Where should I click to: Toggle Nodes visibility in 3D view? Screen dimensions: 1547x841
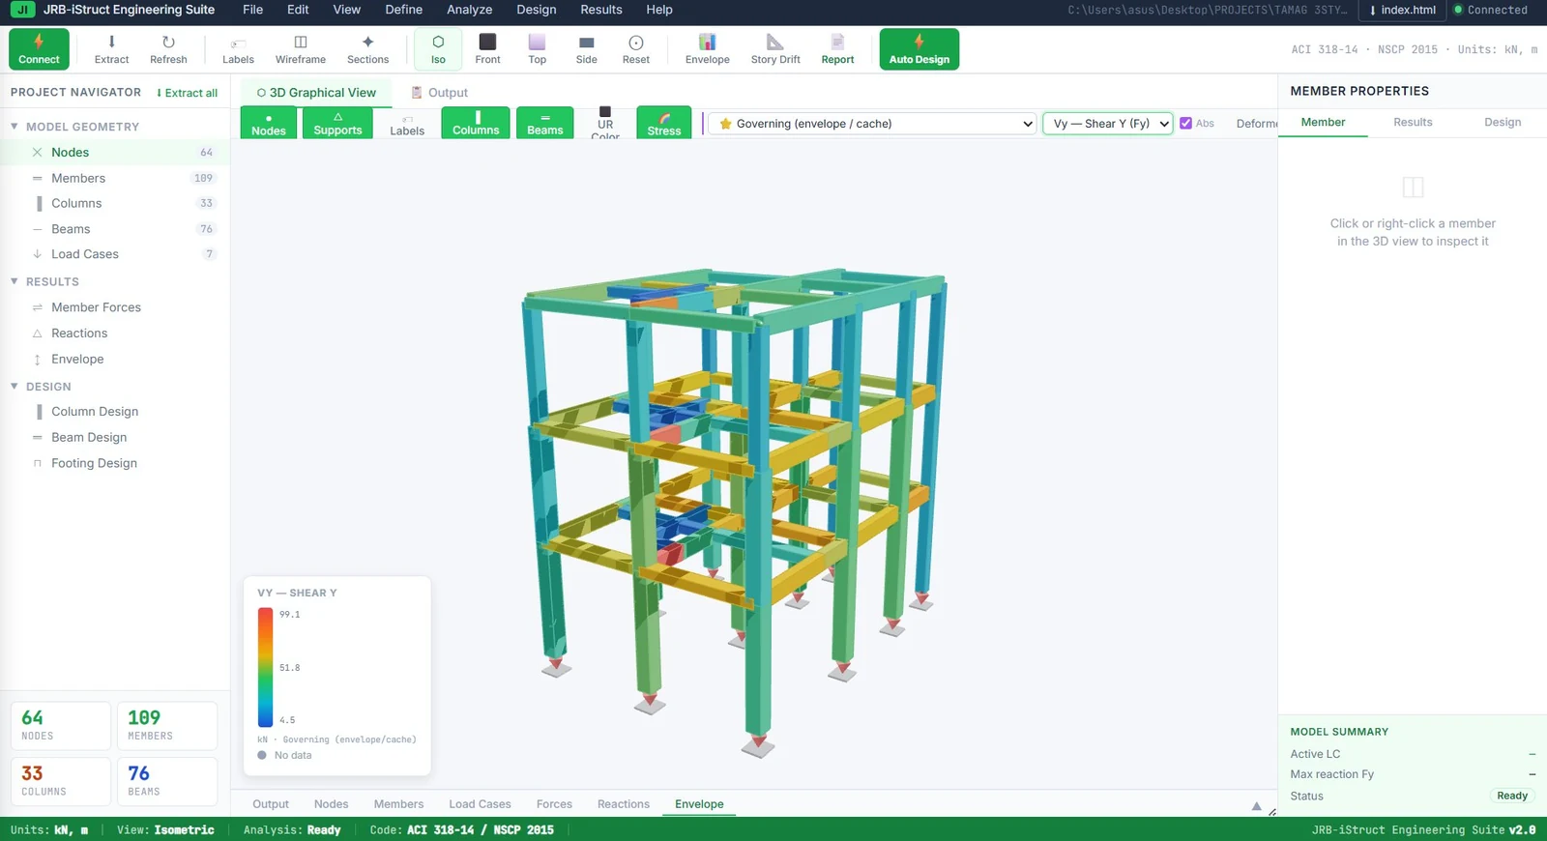coord(269,123)
